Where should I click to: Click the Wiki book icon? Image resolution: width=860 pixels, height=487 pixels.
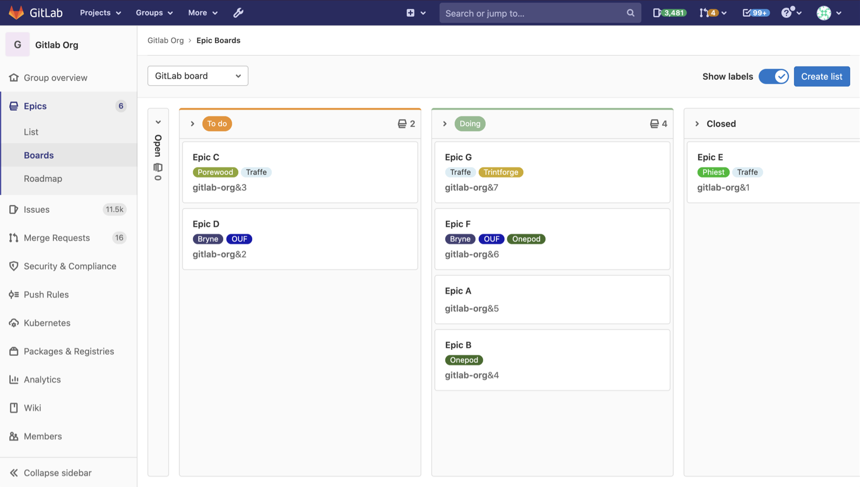pos(14,408)
